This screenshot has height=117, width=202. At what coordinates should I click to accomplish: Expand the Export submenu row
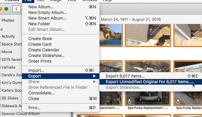(61, 76)
